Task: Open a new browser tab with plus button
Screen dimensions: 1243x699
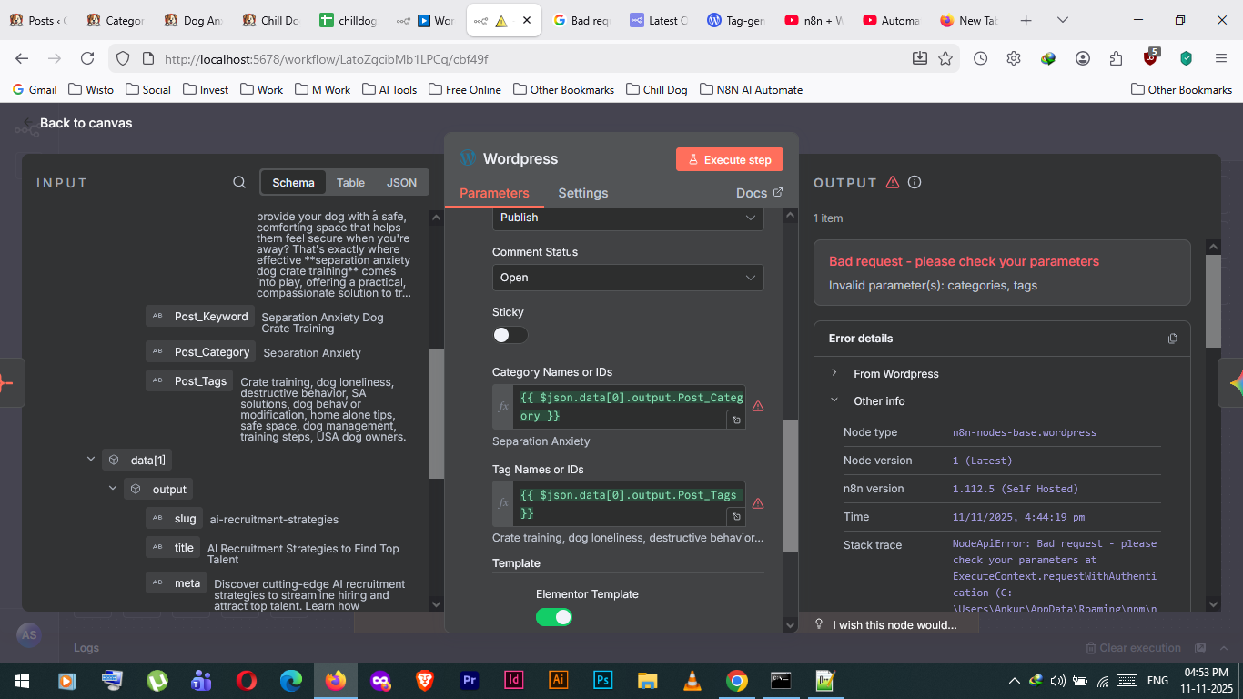Action: [1026, 20]
